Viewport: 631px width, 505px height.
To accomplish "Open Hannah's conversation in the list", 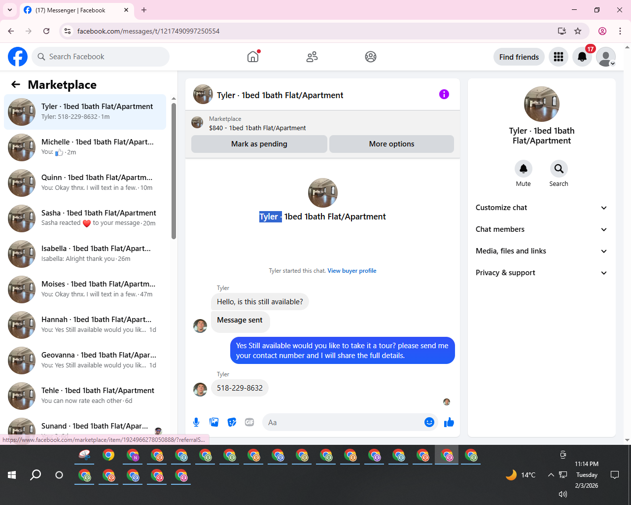I will pyautogui.click(x=85, y=325).
